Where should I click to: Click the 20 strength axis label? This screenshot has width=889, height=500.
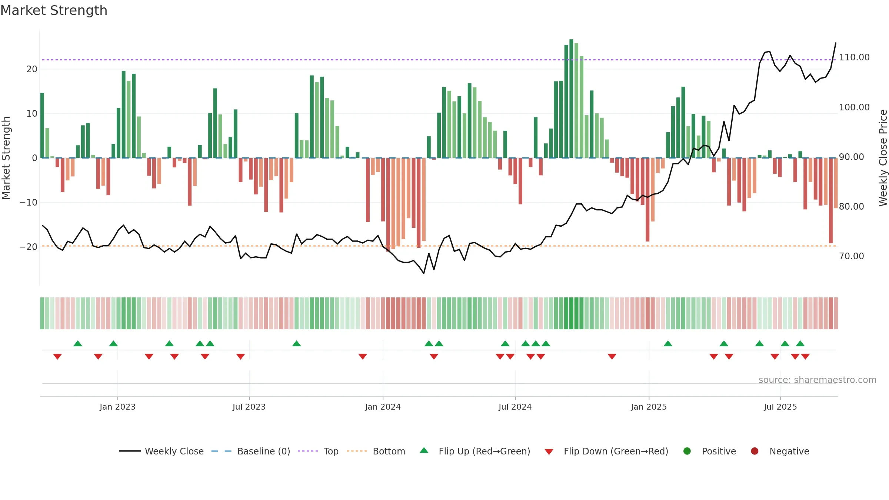pos(32,69)
